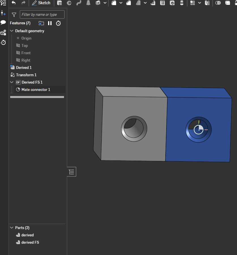Image resolution: width=237 pixels, height=255 pixels.
Task: Click the Redo arrow
Action: 24,3
